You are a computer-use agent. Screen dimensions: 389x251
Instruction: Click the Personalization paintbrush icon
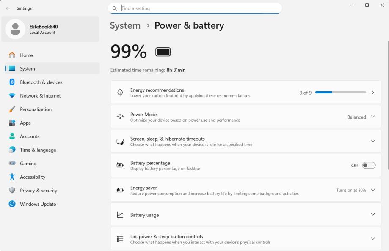pyautogui.click(x=12, y=109)
